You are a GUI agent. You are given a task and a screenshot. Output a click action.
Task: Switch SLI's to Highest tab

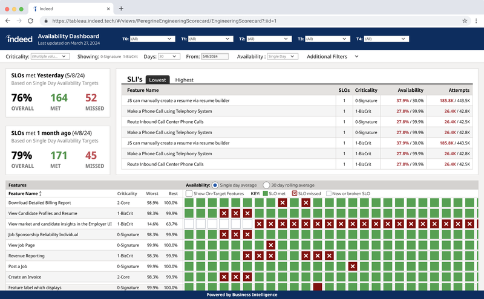pos(185,80)
